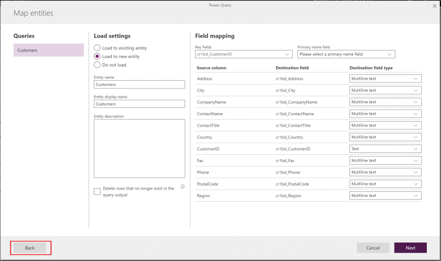Click the cr1bd_CompanyName destination field
The image size is (441, 261).
pyautogui.click(x=296, y=102)
